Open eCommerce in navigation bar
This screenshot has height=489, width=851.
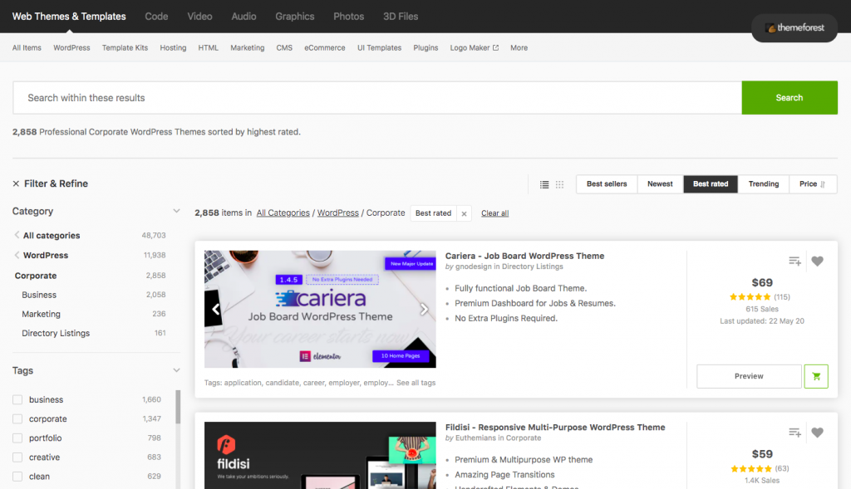(325, 47)
